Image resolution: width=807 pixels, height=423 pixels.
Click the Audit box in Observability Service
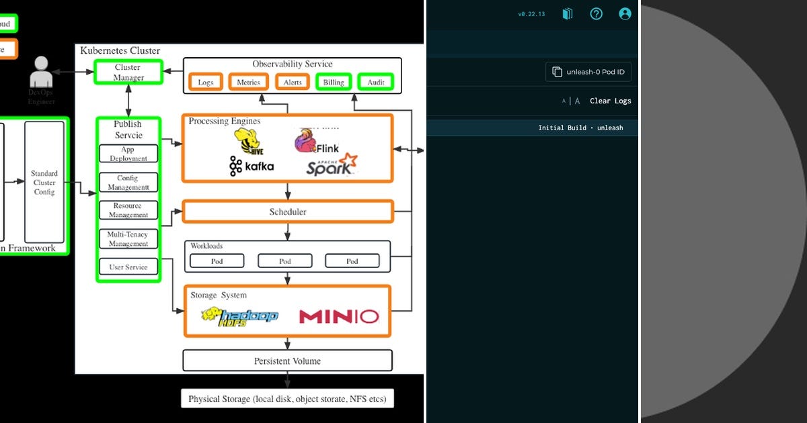376,82
